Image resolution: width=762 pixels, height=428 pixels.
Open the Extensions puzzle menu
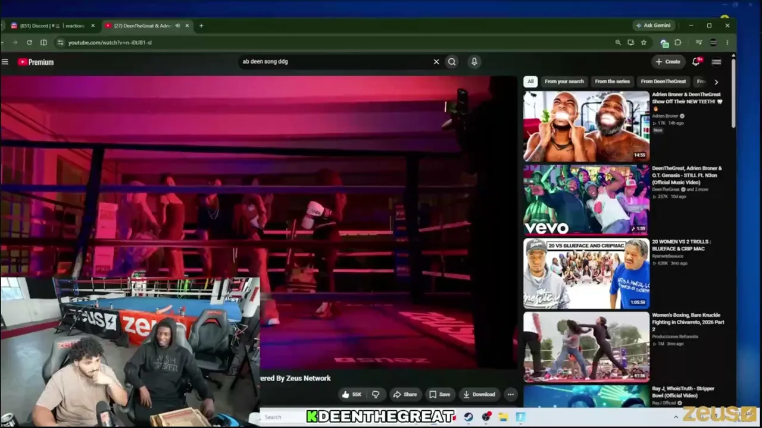pyautogui.click(x=677, y=42)
